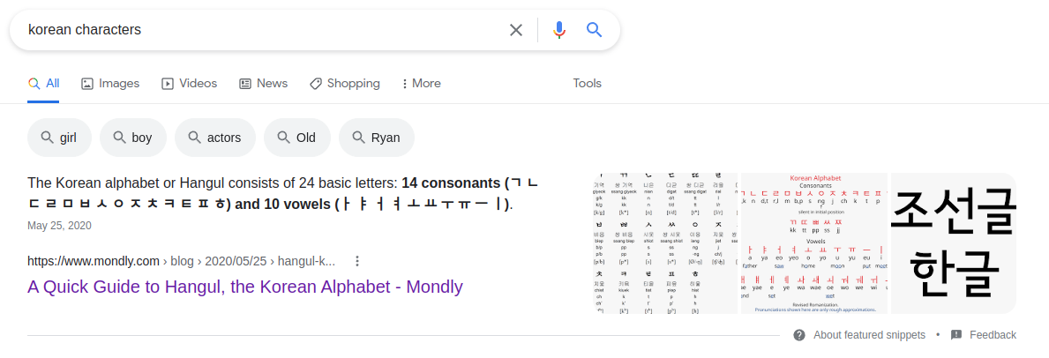
Task: Click the blue magnifying glass search icon
Action: pyautogui.click(x=594, y=30)
